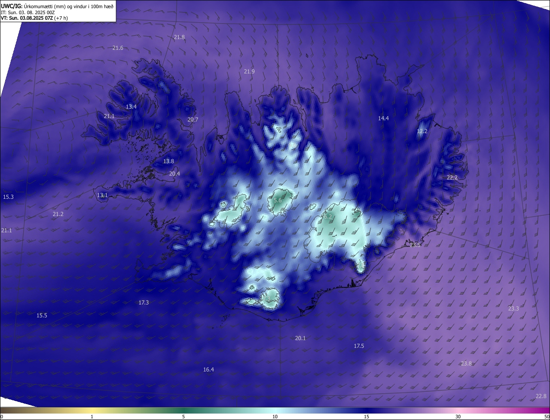
Task: Select the 23.3 value label
Action: tap(513, 309)
